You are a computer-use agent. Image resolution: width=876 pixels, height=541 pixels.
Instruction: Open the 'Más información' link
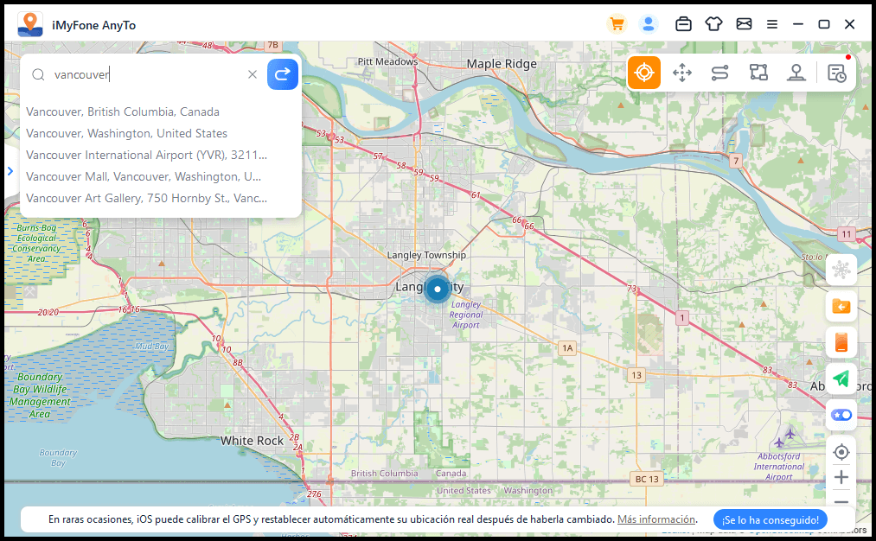point(656,519)
